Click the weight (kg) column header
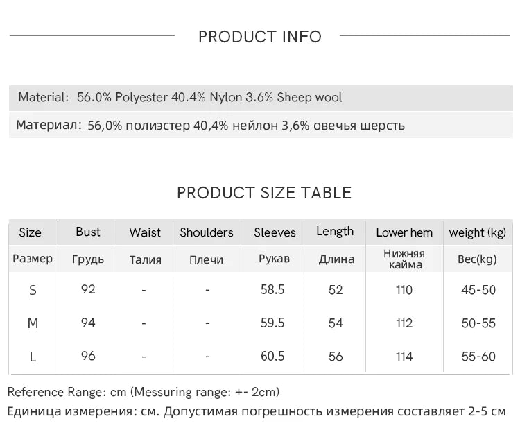 [x=478, y=232]
